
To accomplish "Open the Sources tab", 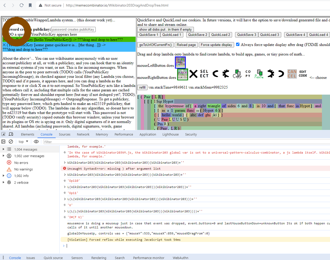I will 65,134.
